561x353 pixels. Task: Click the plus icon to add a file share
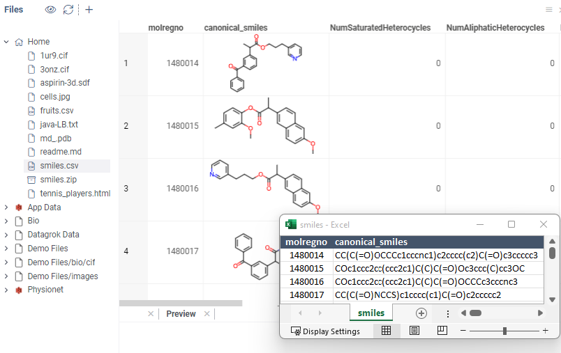click(x=89, y=10)
